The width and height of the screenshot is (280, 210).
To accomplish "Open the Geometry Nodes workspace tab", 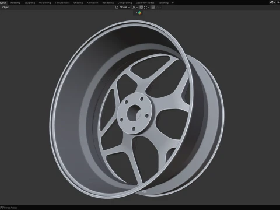I will coord(145,3).
